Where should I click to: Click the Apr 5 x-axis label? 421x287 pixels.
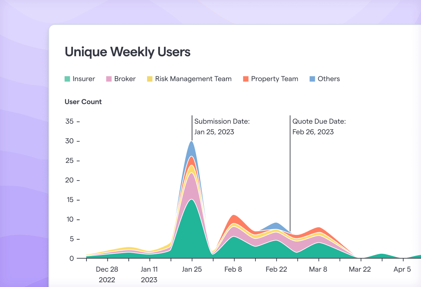click(x=402, y=269)
